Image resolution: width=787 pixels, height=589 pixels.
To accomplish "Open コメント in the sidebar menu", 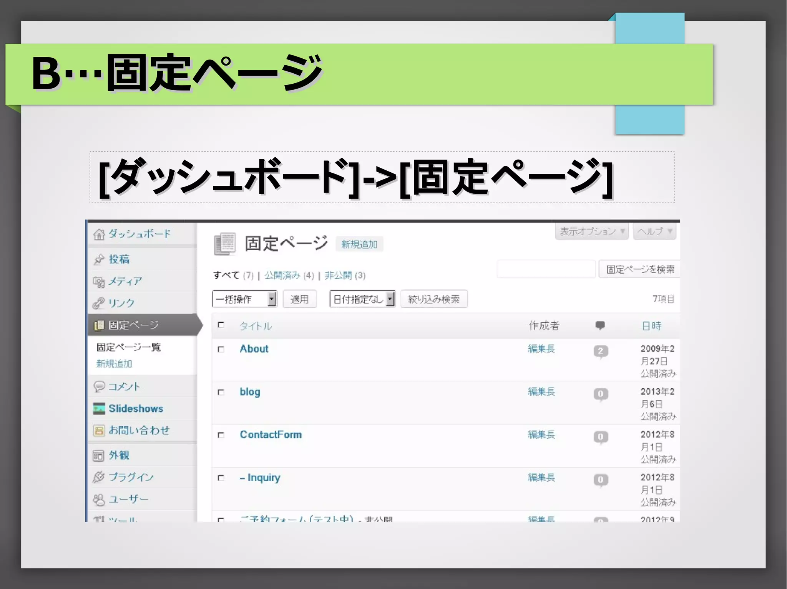I will (124, 386).
